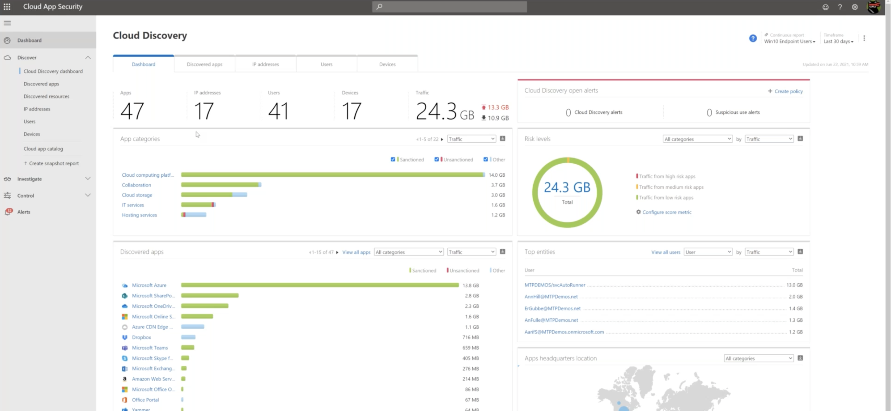Uncheck the Sanctioned checkbox
891x411 pixels.
(x=393, y=160)
